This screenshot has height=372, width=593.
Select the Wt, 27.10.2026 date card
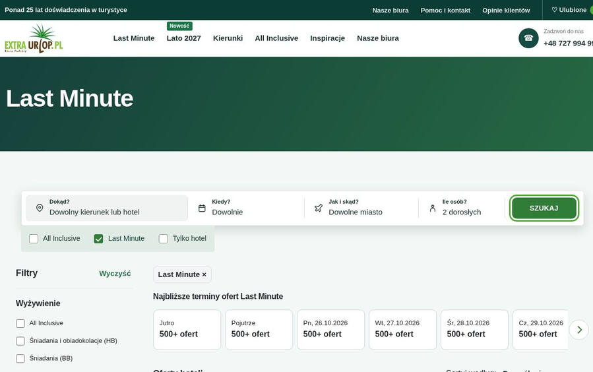click(402, 330)
